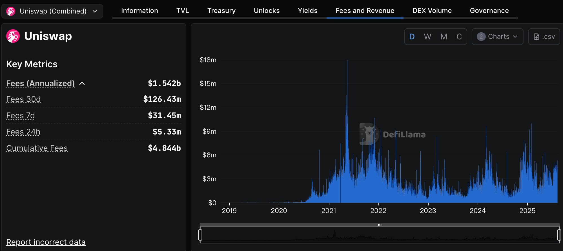Switch chart to weekly (W) interval
Screen dimensions: 563x251
427,37
